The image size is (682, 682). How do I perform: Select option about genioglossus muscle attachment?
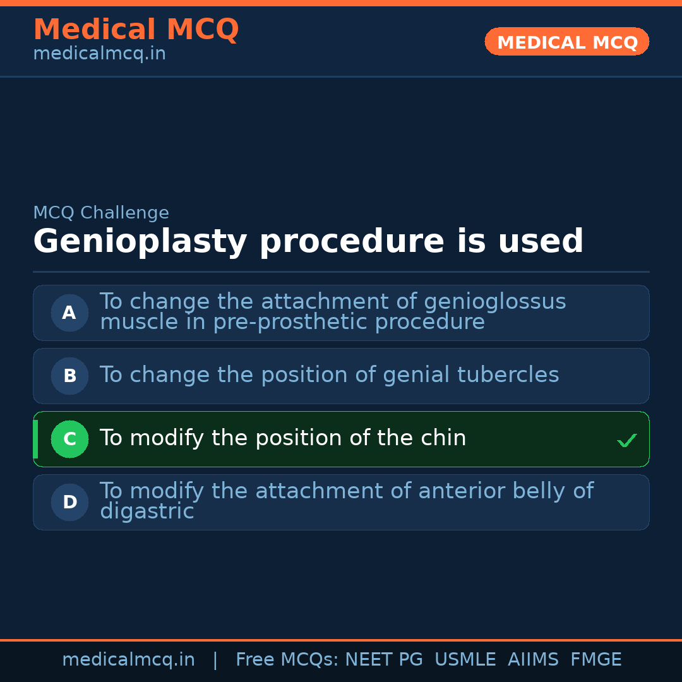pyautogui.click(x=333, y=312)
